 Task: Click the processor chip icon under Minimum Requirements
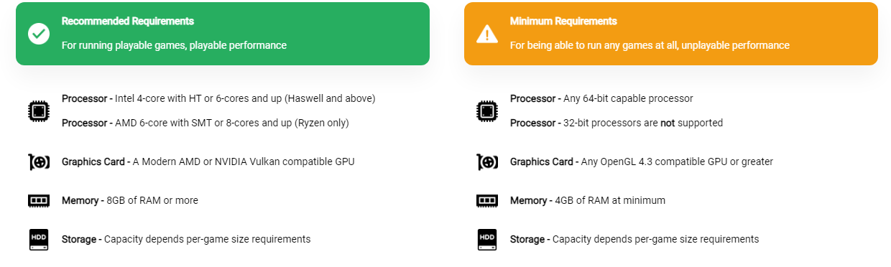487,111
